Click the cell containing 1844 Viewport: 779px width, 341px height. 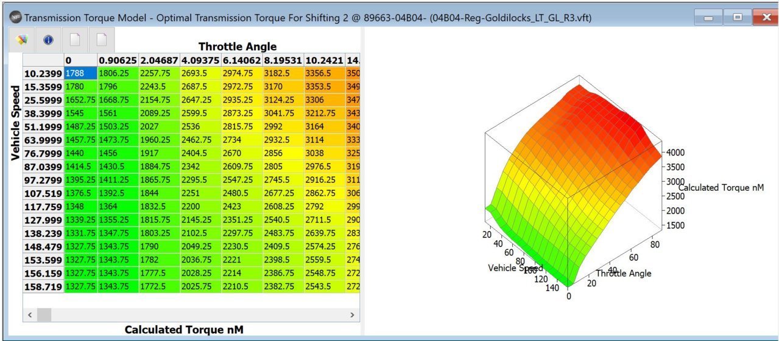coord(159,193)
